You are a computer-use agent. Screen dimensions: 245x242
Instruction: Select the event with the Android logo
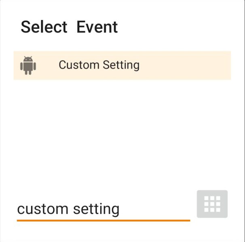point(122,65)
